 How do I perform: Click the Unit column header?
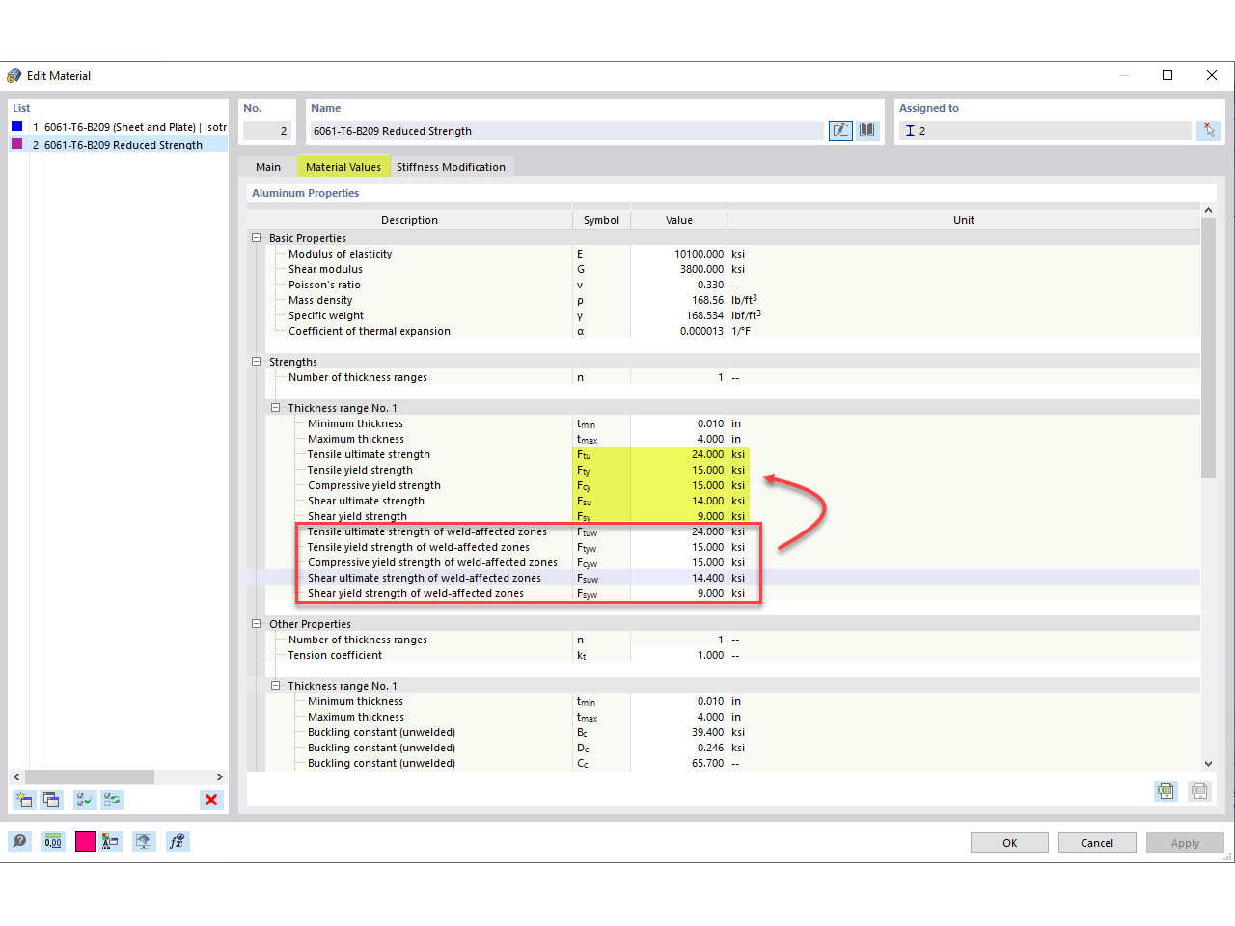(x=964, y=220)
